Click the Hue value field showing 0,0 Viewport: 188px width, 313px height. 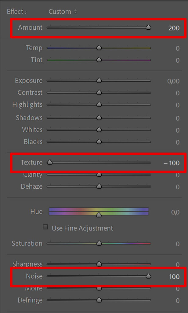coord(175,212)
